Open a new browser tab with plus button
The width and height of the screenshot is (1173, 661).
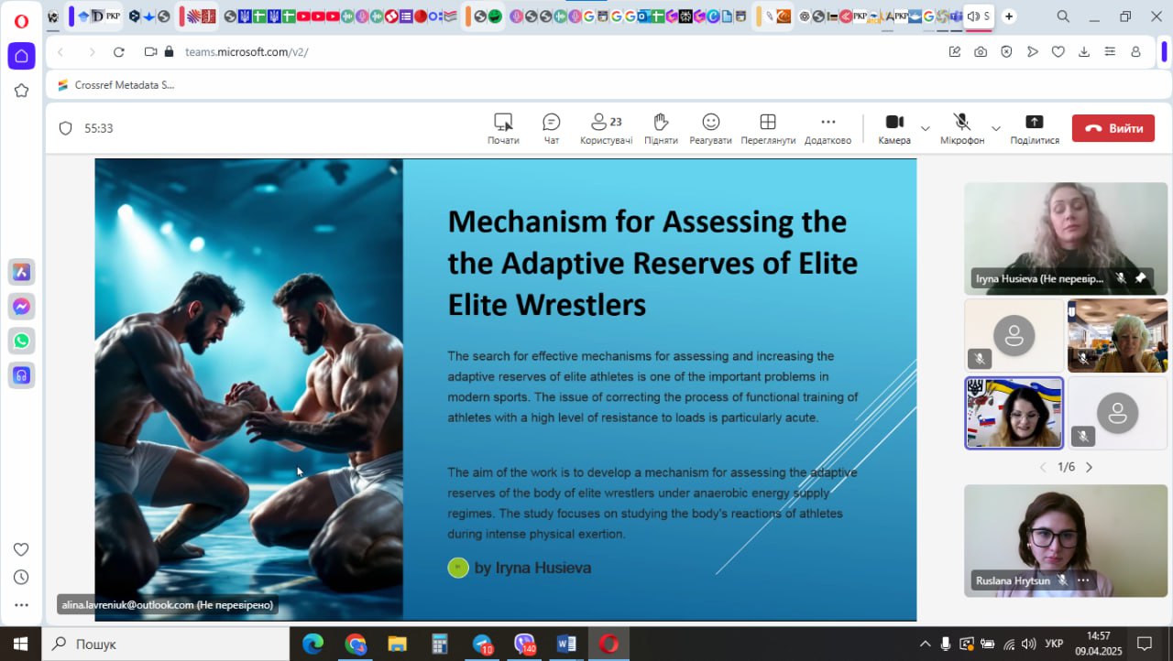1009,16
